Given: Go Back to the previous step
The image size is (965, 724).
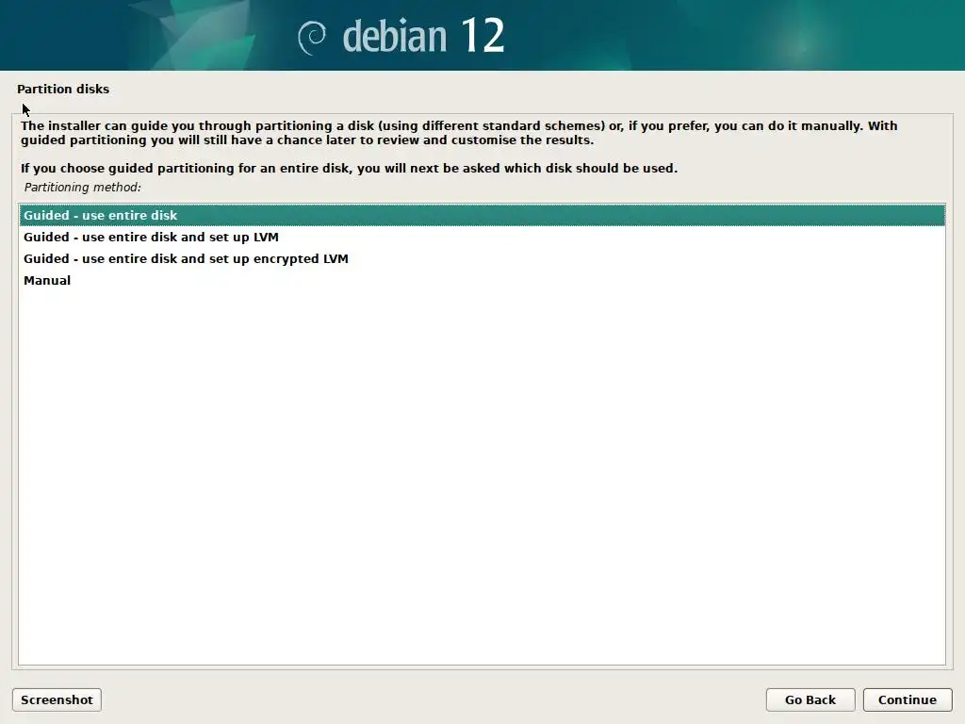Looking at the screenshot, I should point(810,700).
